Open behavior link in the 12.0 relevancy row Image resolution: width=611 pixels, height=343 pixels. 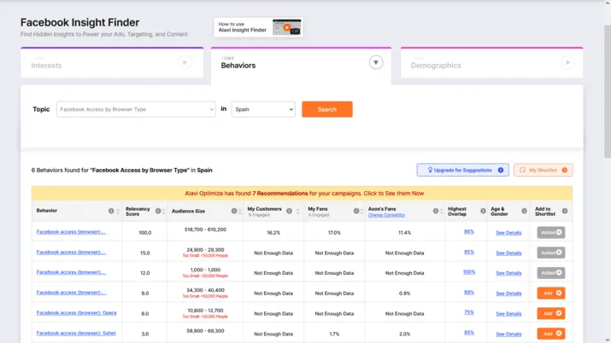(x=71, y=272)
